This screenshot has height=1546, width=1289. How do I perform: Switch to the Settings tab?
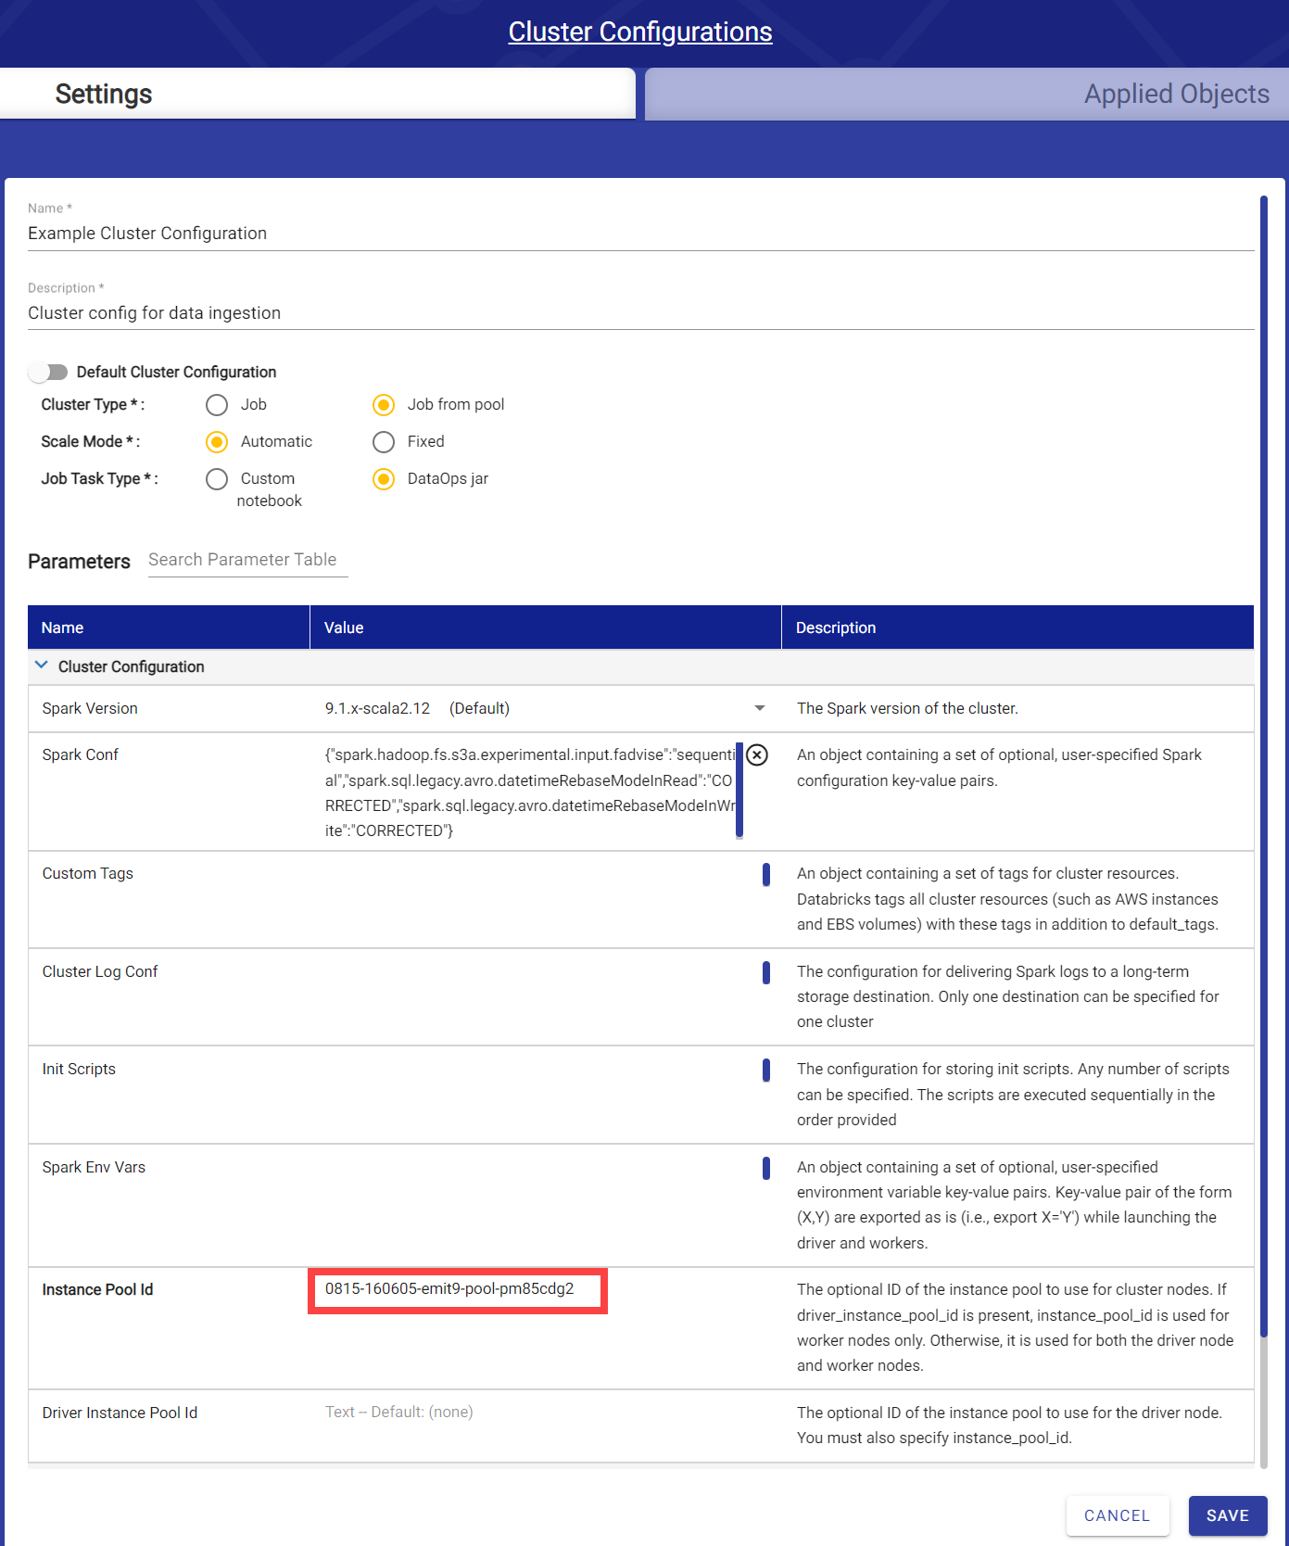pos(317,94)
